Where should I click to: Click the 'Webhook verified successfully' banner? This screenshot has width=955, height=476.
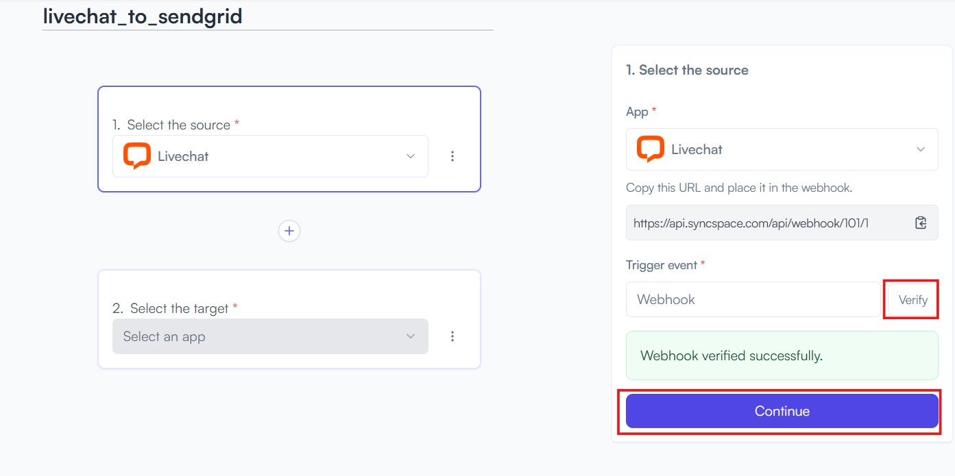(x=782, y=355)
